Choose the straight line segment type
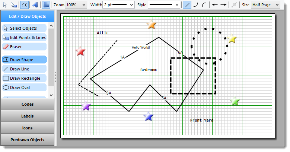This screenshot has width=290, height=152. point(187,5)
